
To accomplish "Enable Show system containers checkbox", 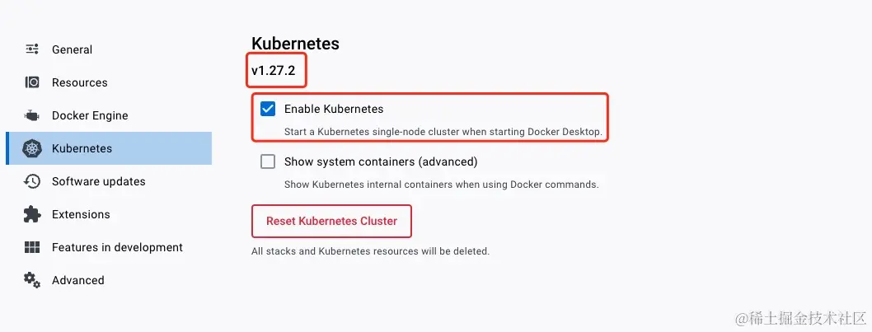I will (268, 161).
